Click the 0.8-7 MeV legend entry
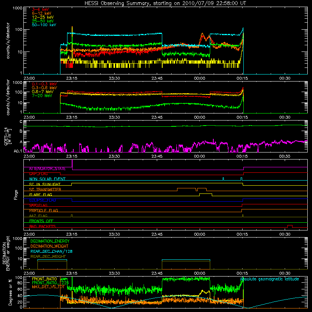The image size is (312, 312). pos(43,92)
